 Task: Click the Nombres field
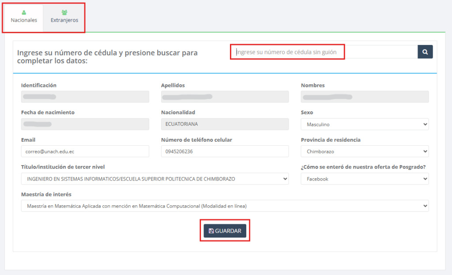(x=365, y=97)
